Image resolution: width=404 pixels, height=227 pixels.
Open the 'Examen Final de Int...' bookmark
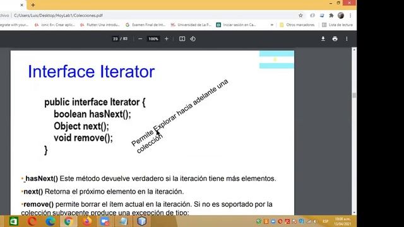pos(145,25)
